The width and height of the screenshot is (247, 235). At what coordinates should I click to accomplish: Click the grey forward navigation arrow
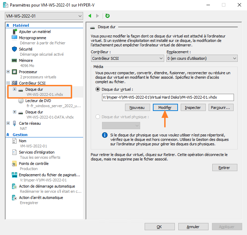tap(98, 16)
